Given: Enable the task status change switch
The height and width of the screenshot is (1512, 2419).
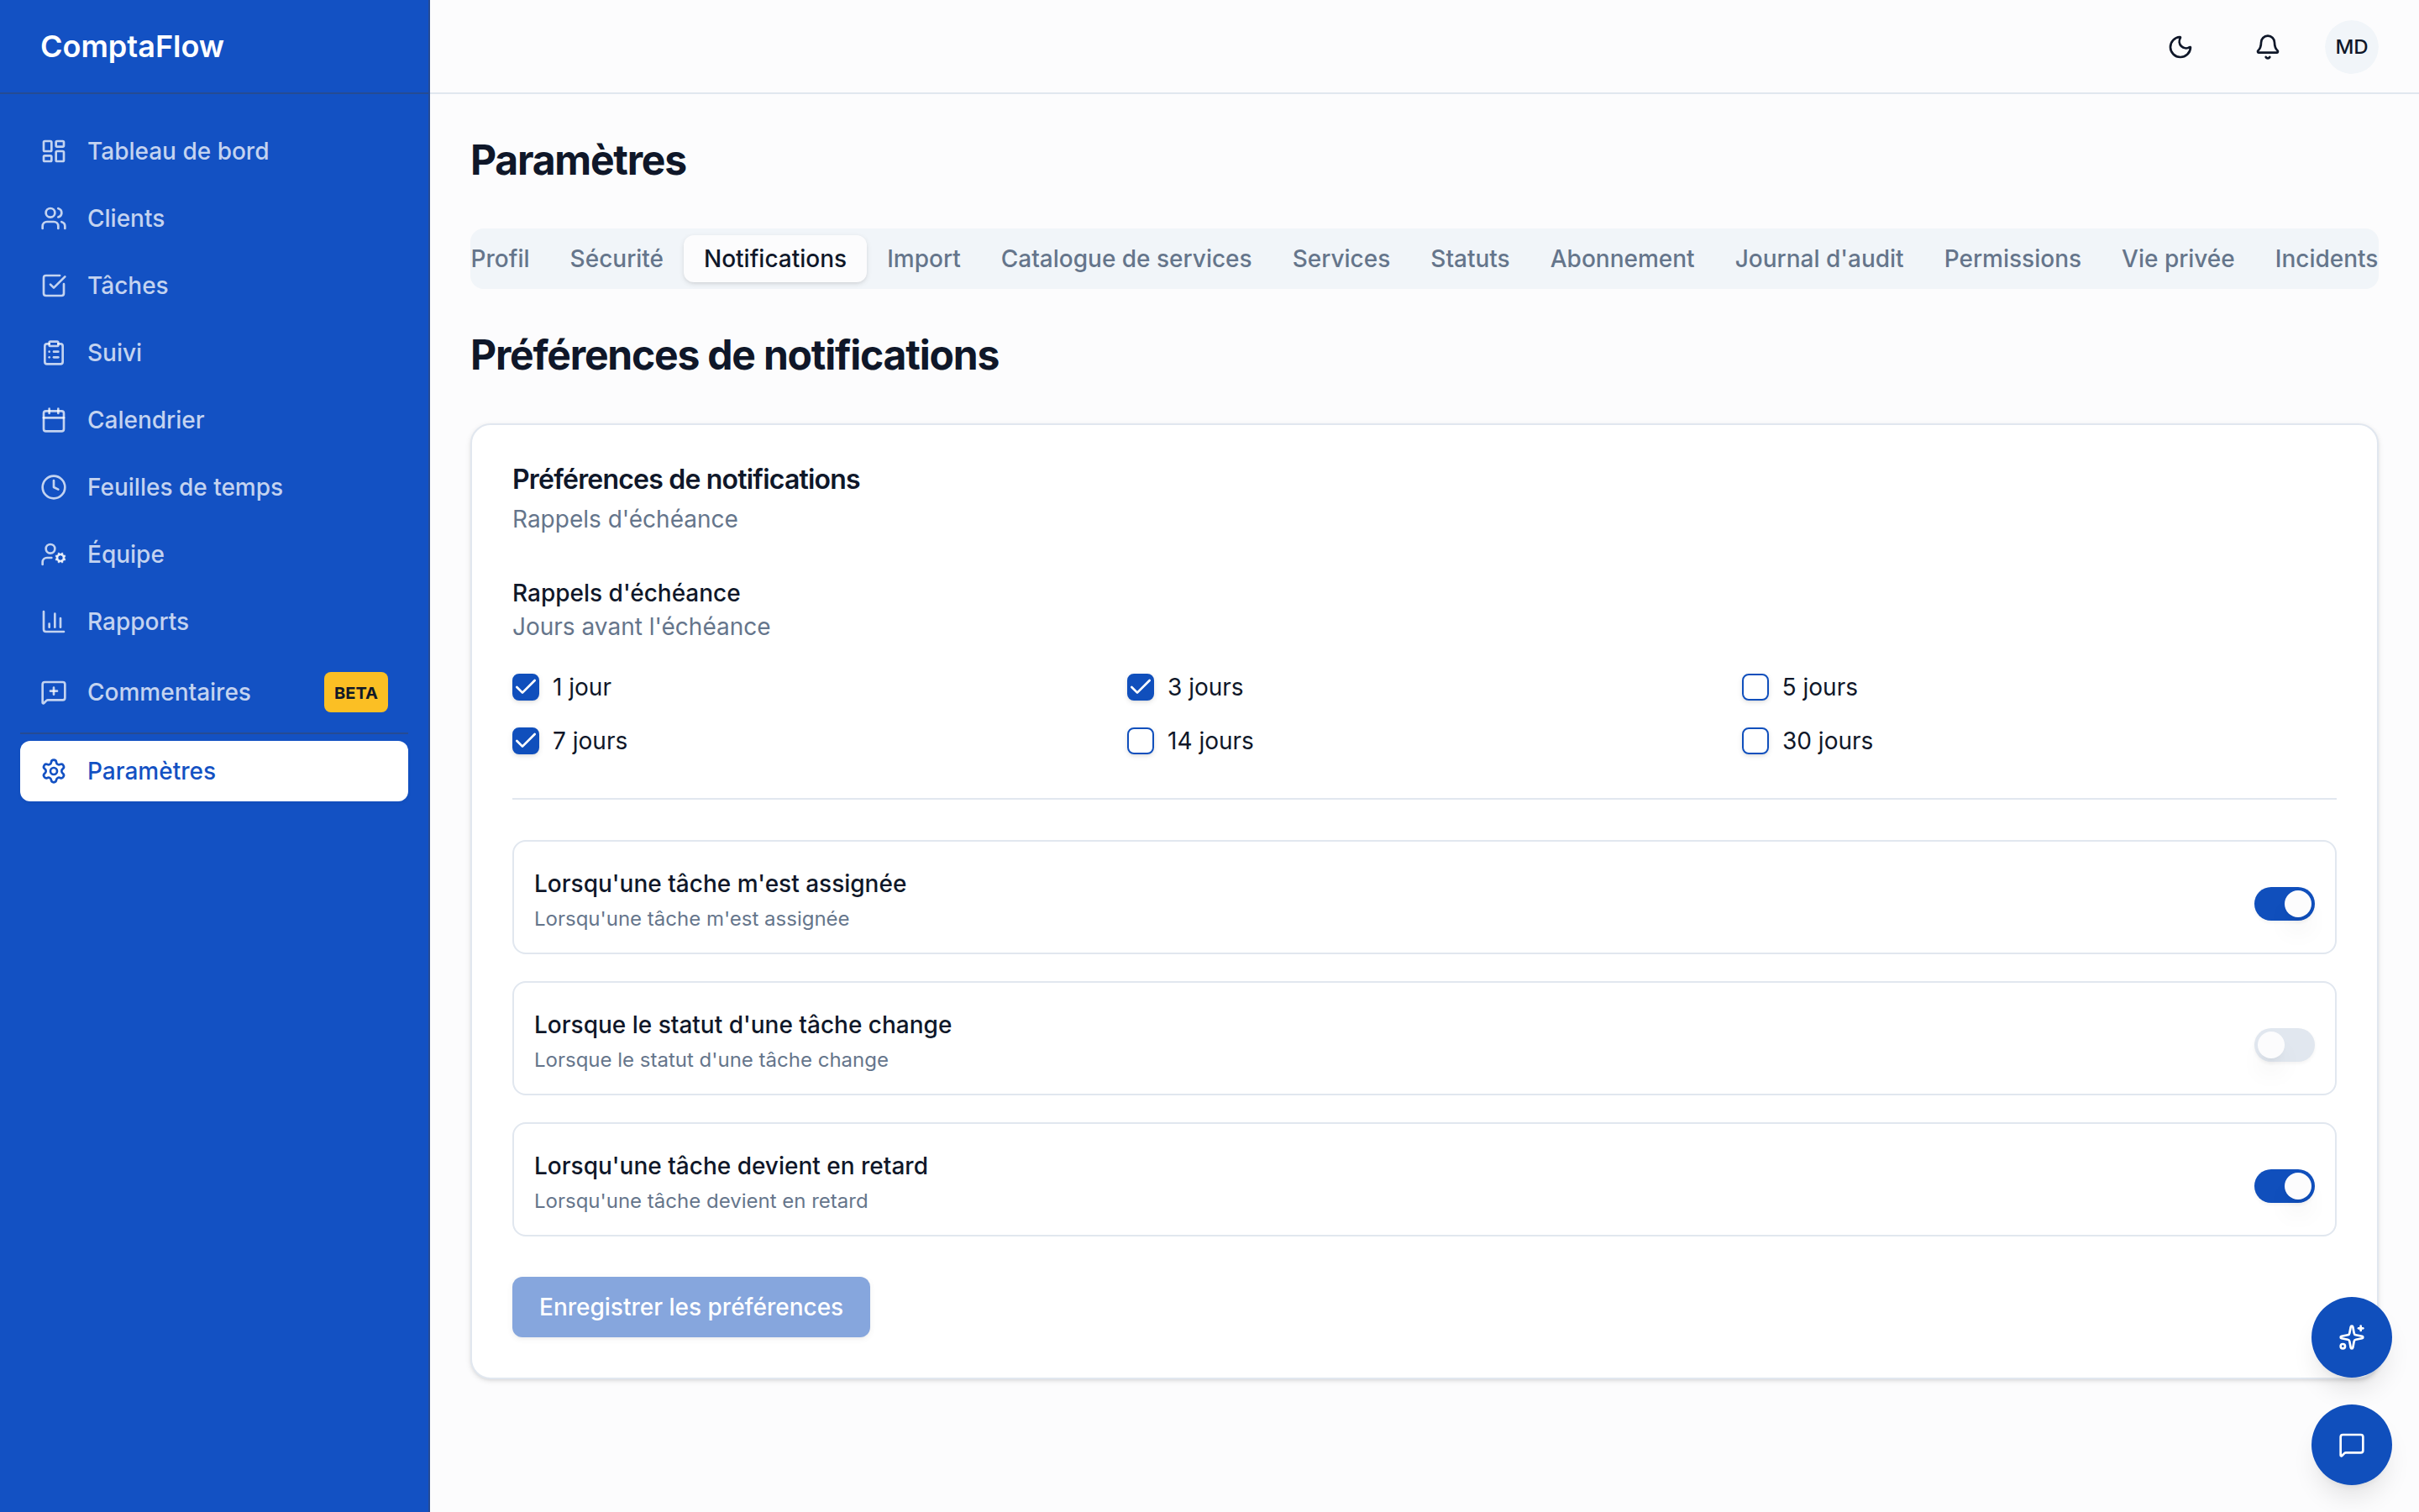Looking at the screenshot, I should [x=2284, y=1045].
